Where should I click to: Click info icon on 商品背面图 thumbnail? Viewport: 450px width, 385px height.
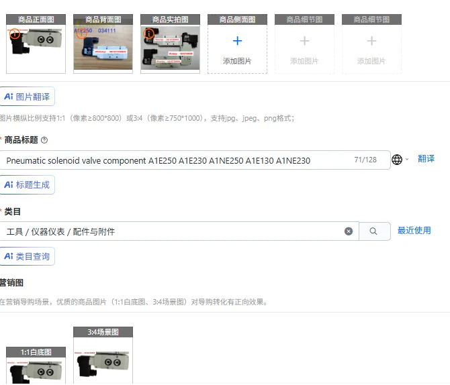click(x=81, y=34)
